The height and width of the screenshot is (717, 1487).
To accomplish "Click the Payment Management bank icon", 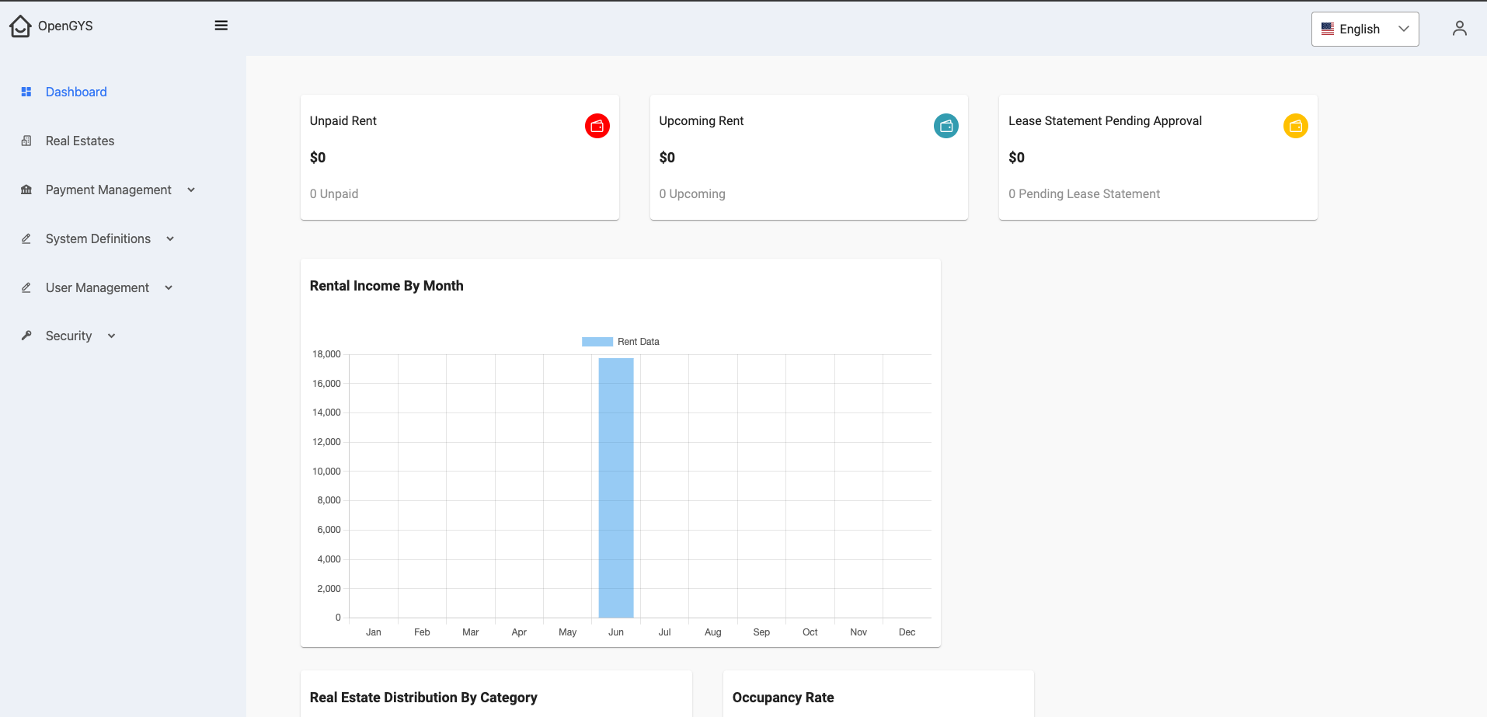I will pos(26,190).
